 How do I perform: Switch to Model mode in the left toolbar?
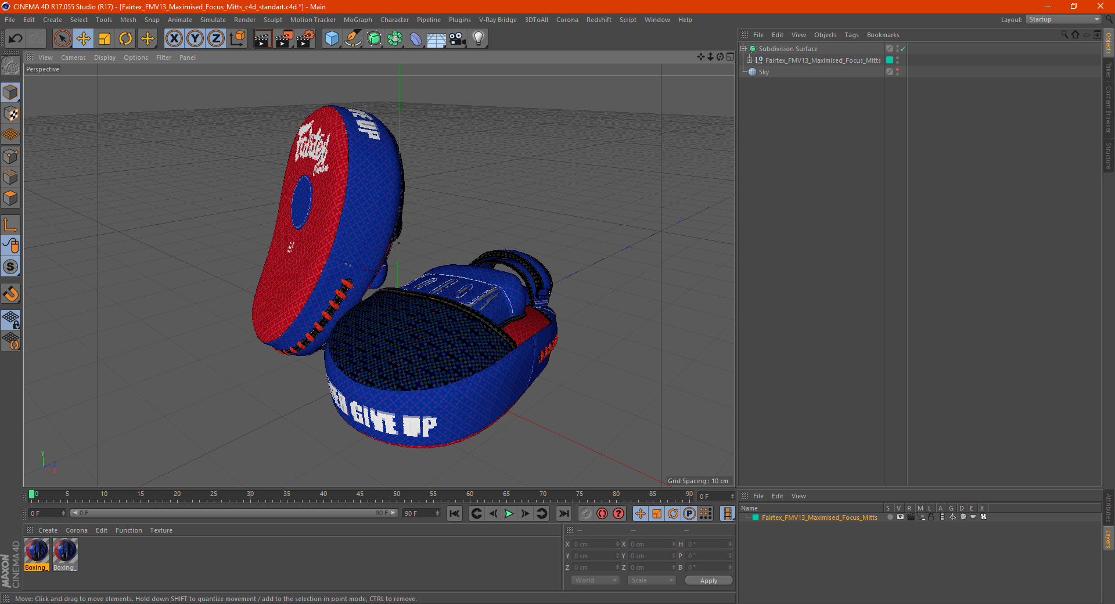pyautogui.click(x=10, y=93)
